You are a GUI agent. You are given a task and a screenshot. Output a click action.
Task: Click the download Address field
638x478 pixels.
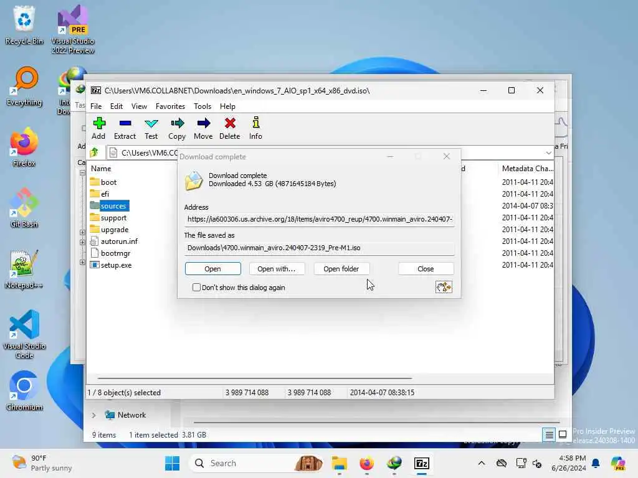coord(320,219)
